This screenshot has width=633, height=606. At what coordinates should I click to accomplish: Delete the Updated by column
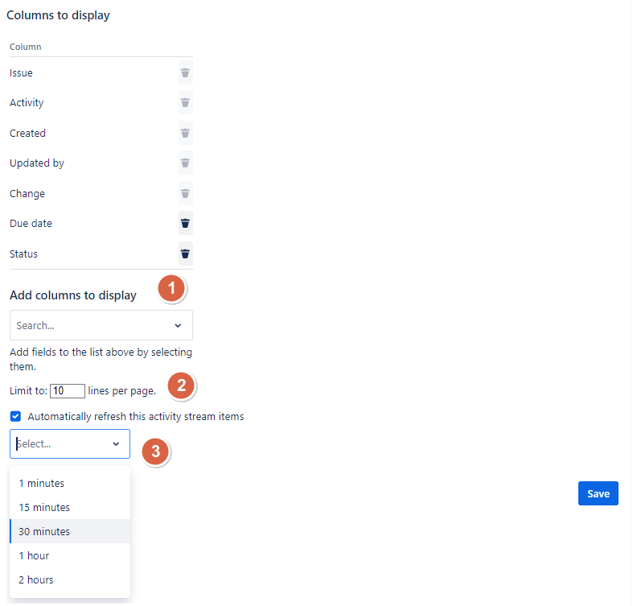pyautogui.click(x=185, y=163)
